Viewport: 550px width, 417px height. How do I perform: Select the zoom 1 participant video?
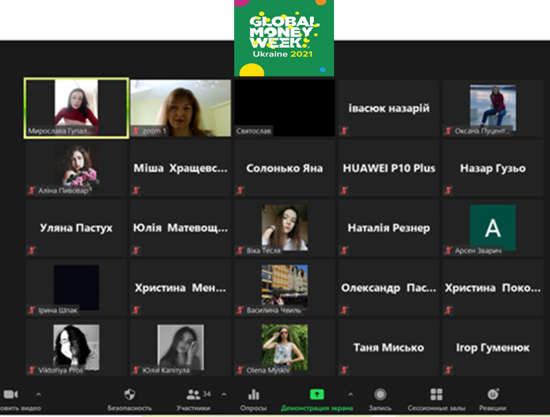coord(180,108)
